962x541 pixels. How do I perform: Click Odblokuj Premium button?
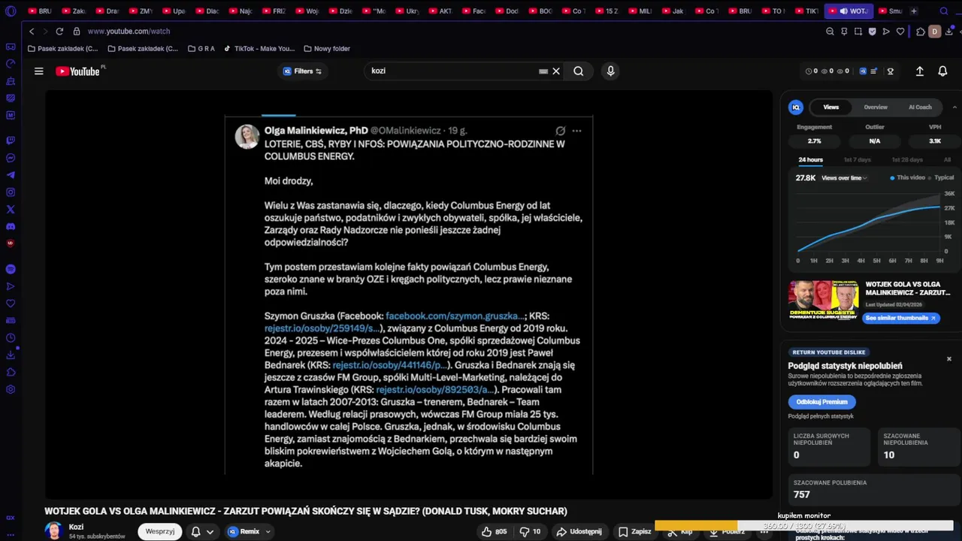(x=821, y=402)
